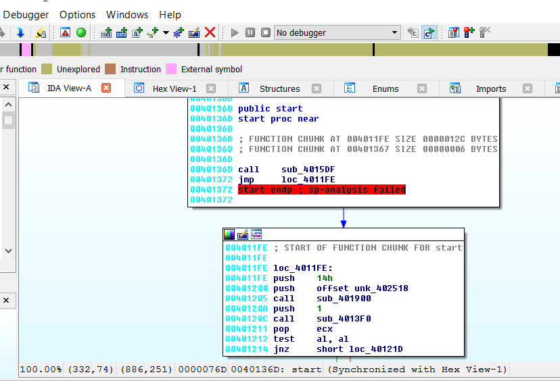Click the red X delete icon
Image resolution: width=560 pixels, height=381 pixels.
click(x=210, y=32)
